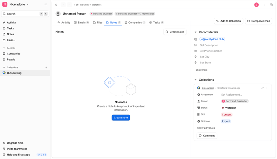Click Show all values
This screenshot has height=159, width=277.
click(x=206, y=128)
